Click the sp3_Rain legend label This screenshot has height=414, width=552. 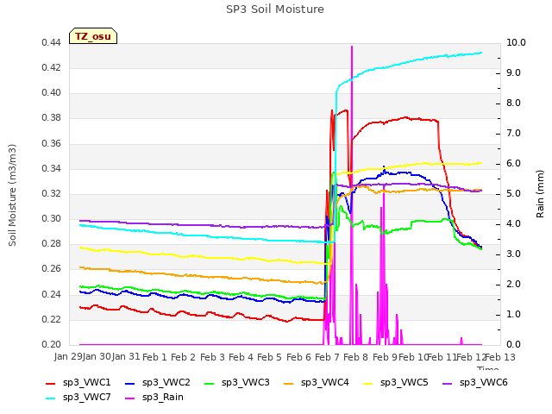click(163, 398)
